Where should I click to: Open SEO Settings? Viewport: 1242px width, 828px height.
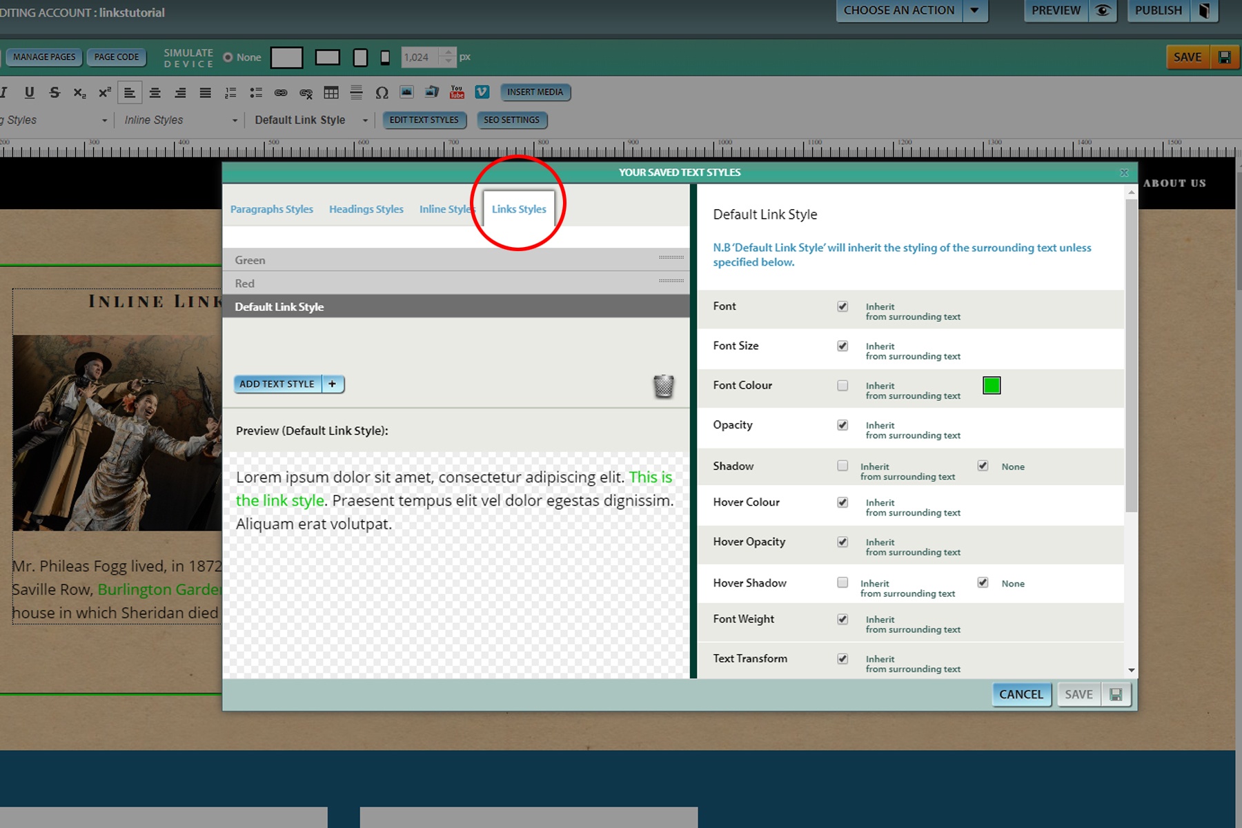(x=512, y=120)
